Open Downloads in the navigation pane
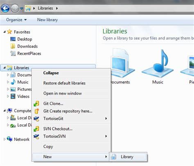 click(x=27, y=46)
